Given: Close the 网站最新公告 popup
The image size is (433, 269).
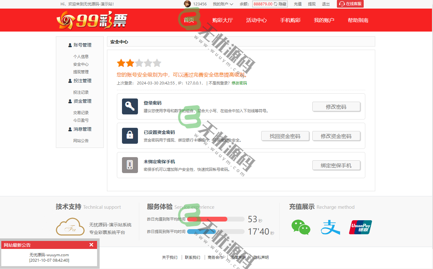Looking at the screenshot, I should [91, 245].
